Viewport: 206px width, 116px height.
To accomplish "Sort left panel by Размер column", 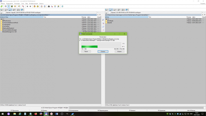I will (x=84, y=17).
